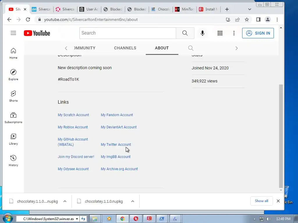Open Explore in the sidebar
The width and height of the screenshot is (298, 223).
pos(13,75)
